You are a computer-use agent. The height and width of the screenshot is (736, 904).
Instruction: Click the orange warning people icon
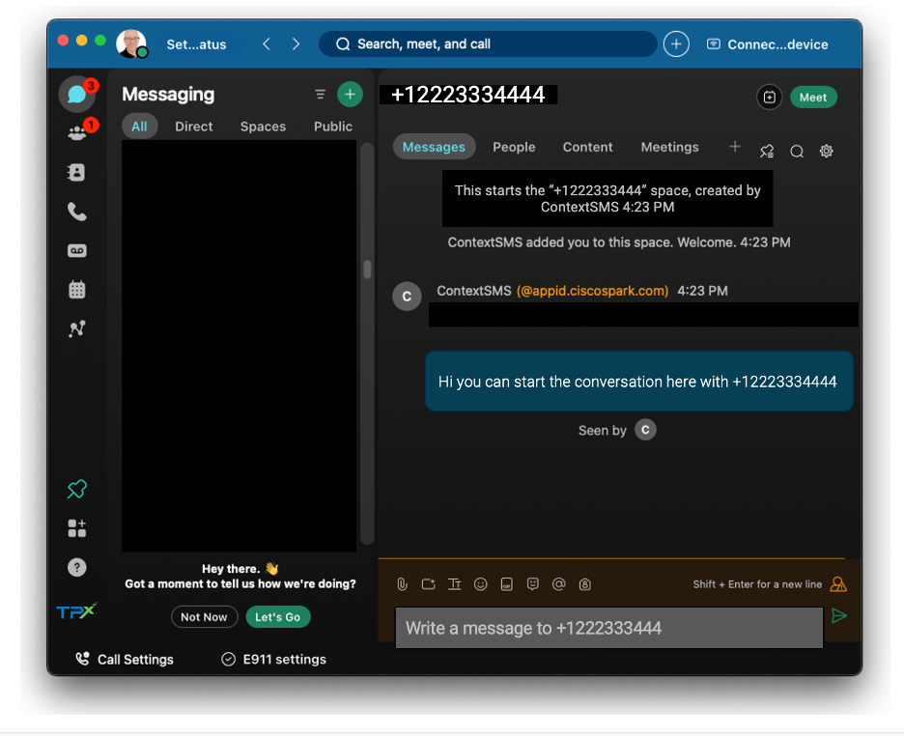point(838,584)
